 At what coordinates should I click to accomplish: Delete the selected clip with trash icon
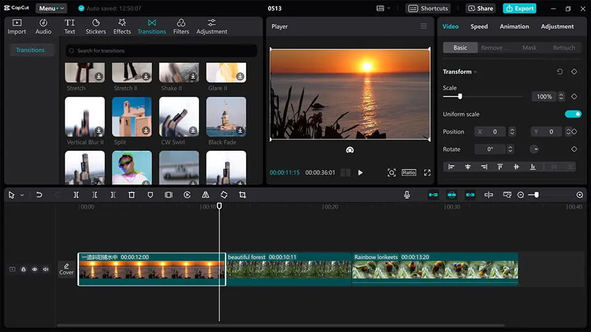pos(131,195)
